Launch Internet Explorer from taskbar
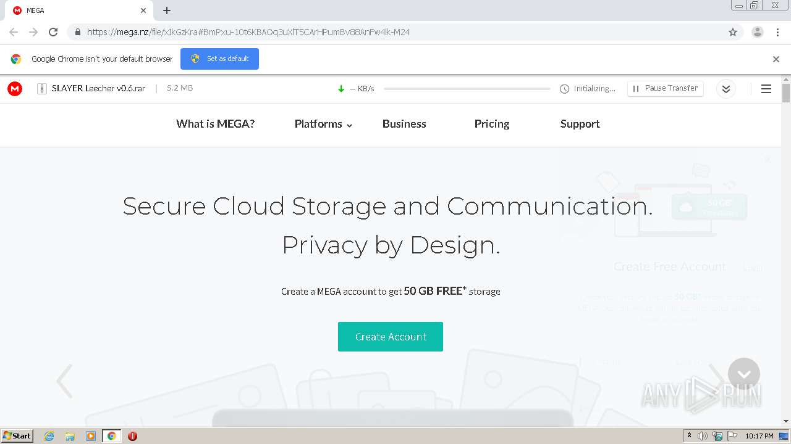The width and height of the screenshot is (791, 444). pyautogui.click(x=49, y=436)
